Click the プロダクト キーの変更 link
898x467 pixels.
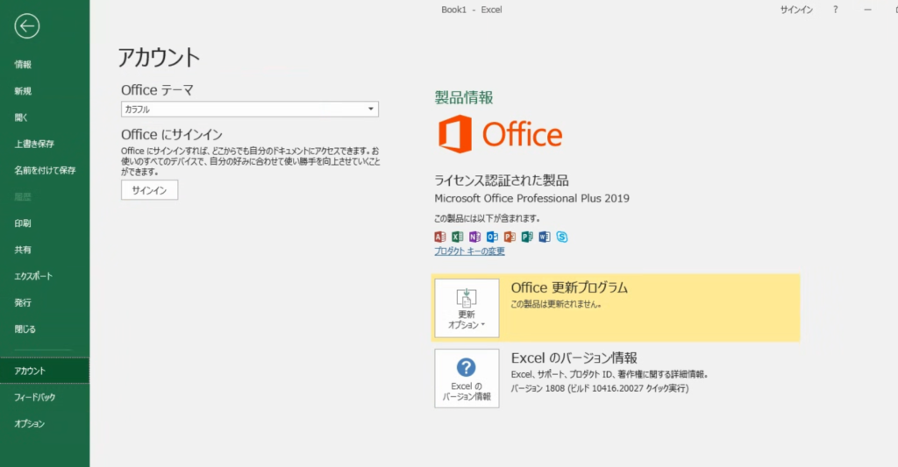click(469, 251)
